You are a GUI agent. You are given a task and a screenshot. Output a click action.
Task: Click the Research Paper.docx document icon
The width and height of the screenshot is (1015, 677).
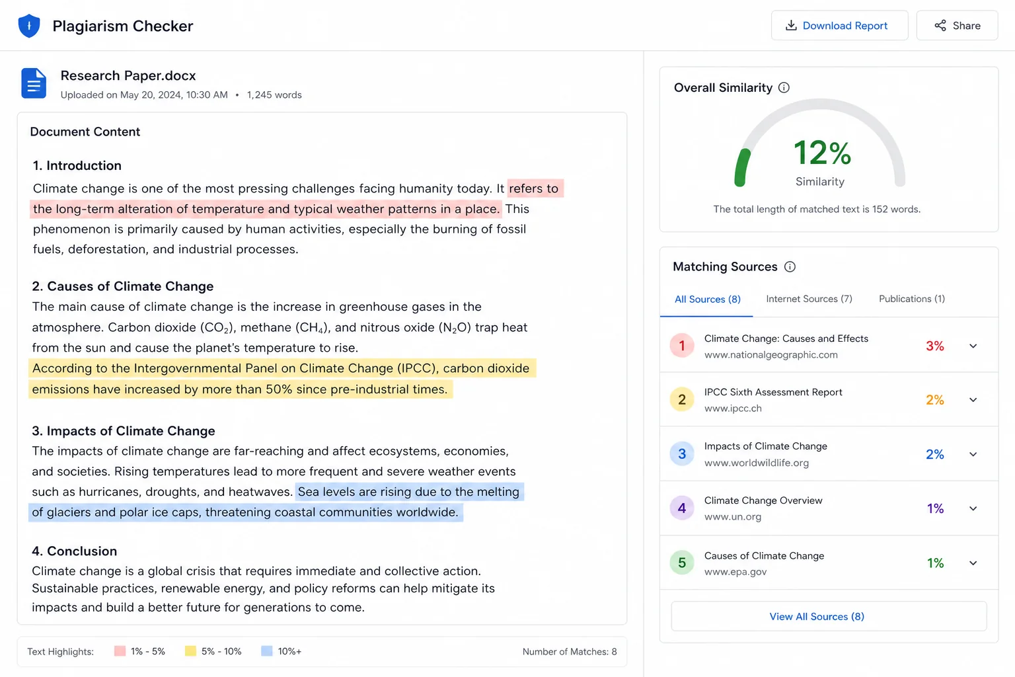click(x=34, y=83)
